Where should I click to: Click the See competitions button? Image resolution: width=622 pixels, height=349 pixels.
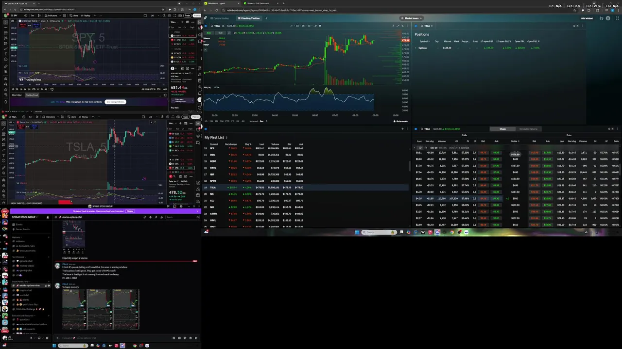coord(115,102)
